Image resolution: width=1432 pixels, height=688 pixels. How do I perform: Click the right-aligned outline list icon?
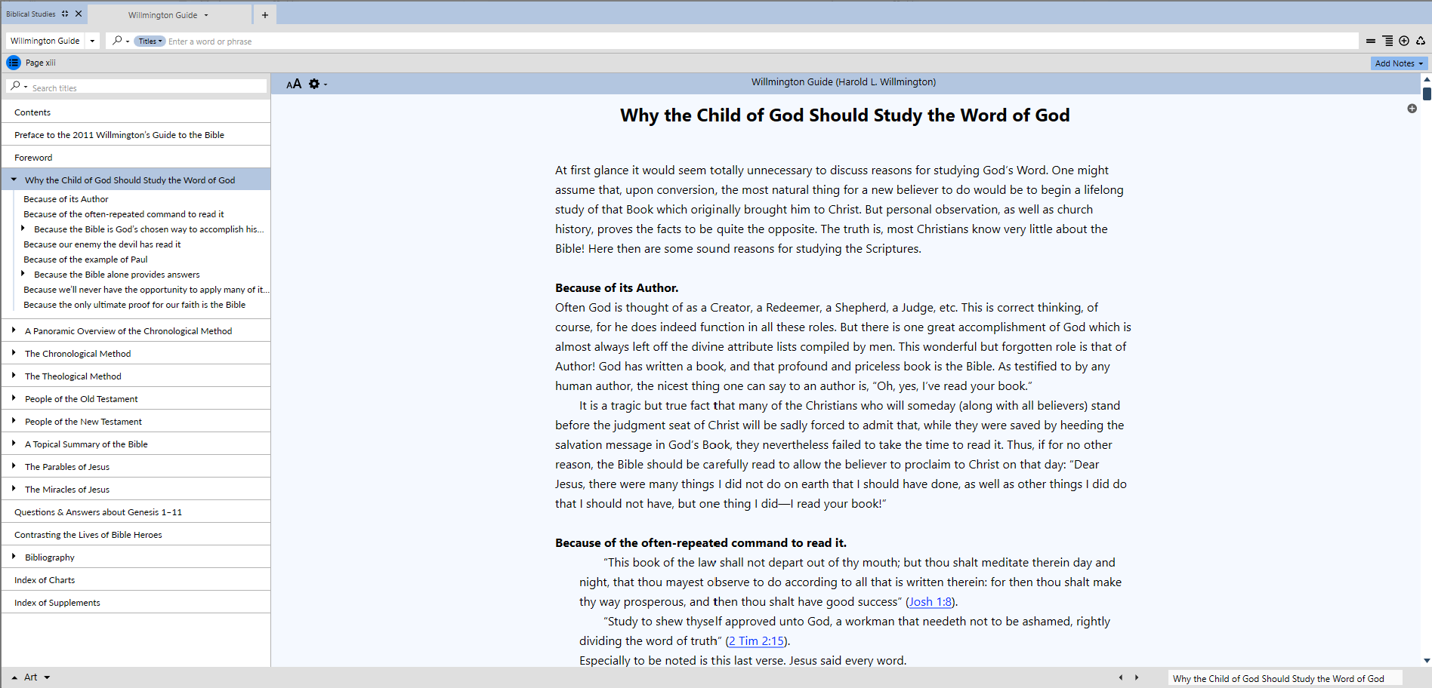tap(1387, 41)
